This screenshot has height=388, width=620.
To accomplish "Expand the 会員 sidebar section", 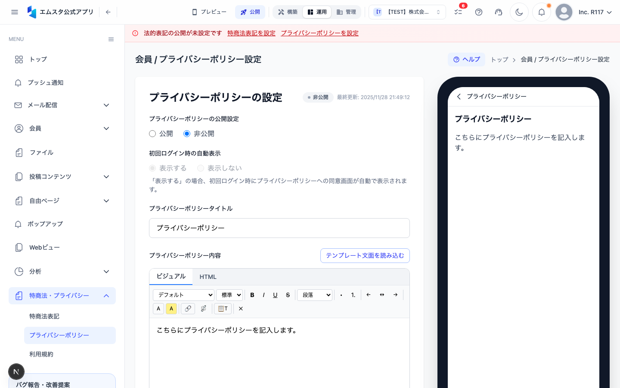I will 62,128.
